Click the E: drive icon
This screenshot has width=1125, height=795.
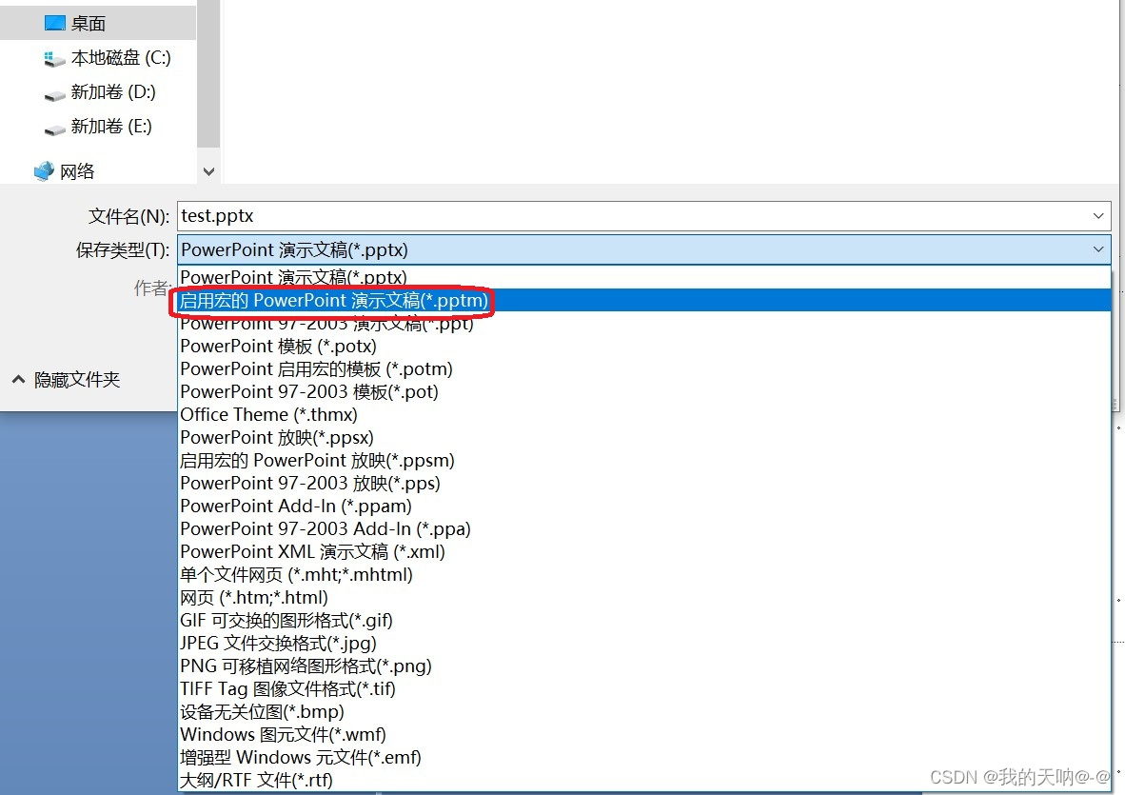point(54,129)
